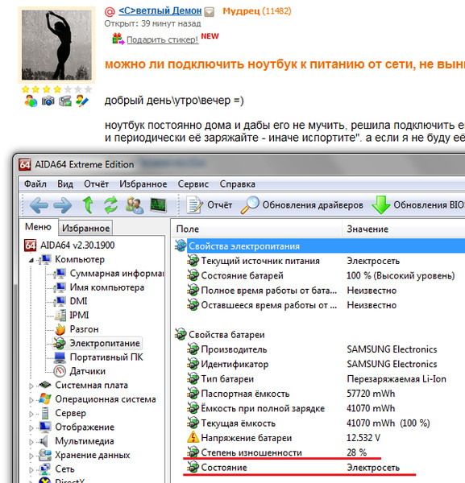The width and height of the screenshot is (465, 483).
Task: Click the Forward arrow in AIDA64 toolbar
Action: click(x=62, y=205)
